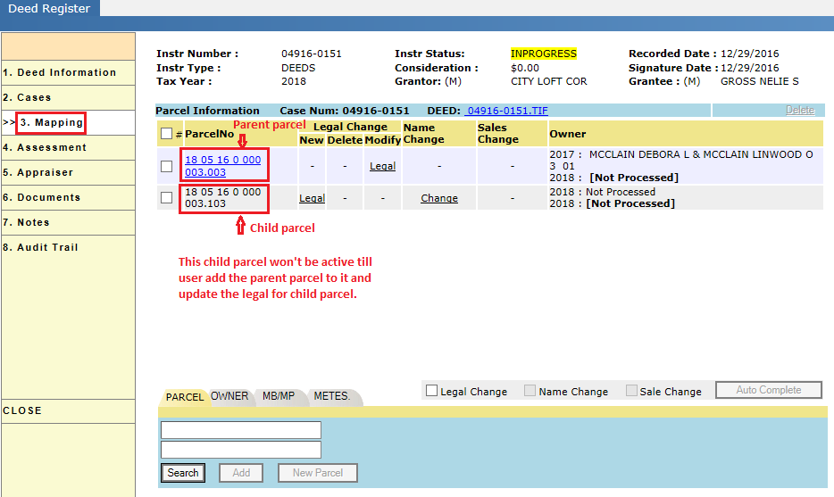Viewport: 834px width, 497px height.
Task: Click the Change link under Name Change
Action: (x=438, y=198)
